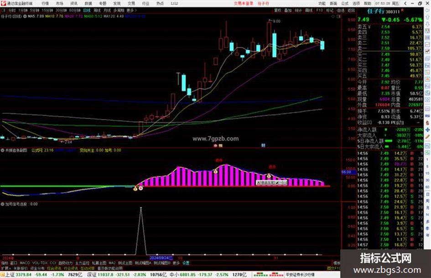Open the 资讯 menu
The width and height of the screenshot is (431, 278).
click(74, 4)
